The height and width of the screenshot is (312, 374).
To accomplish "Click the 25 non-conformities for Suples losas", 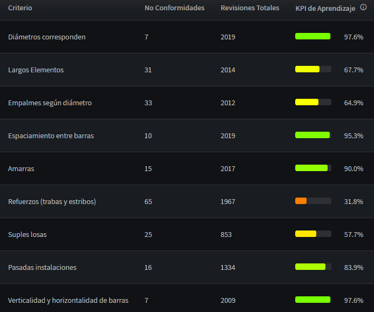I will tap(148, 234).
